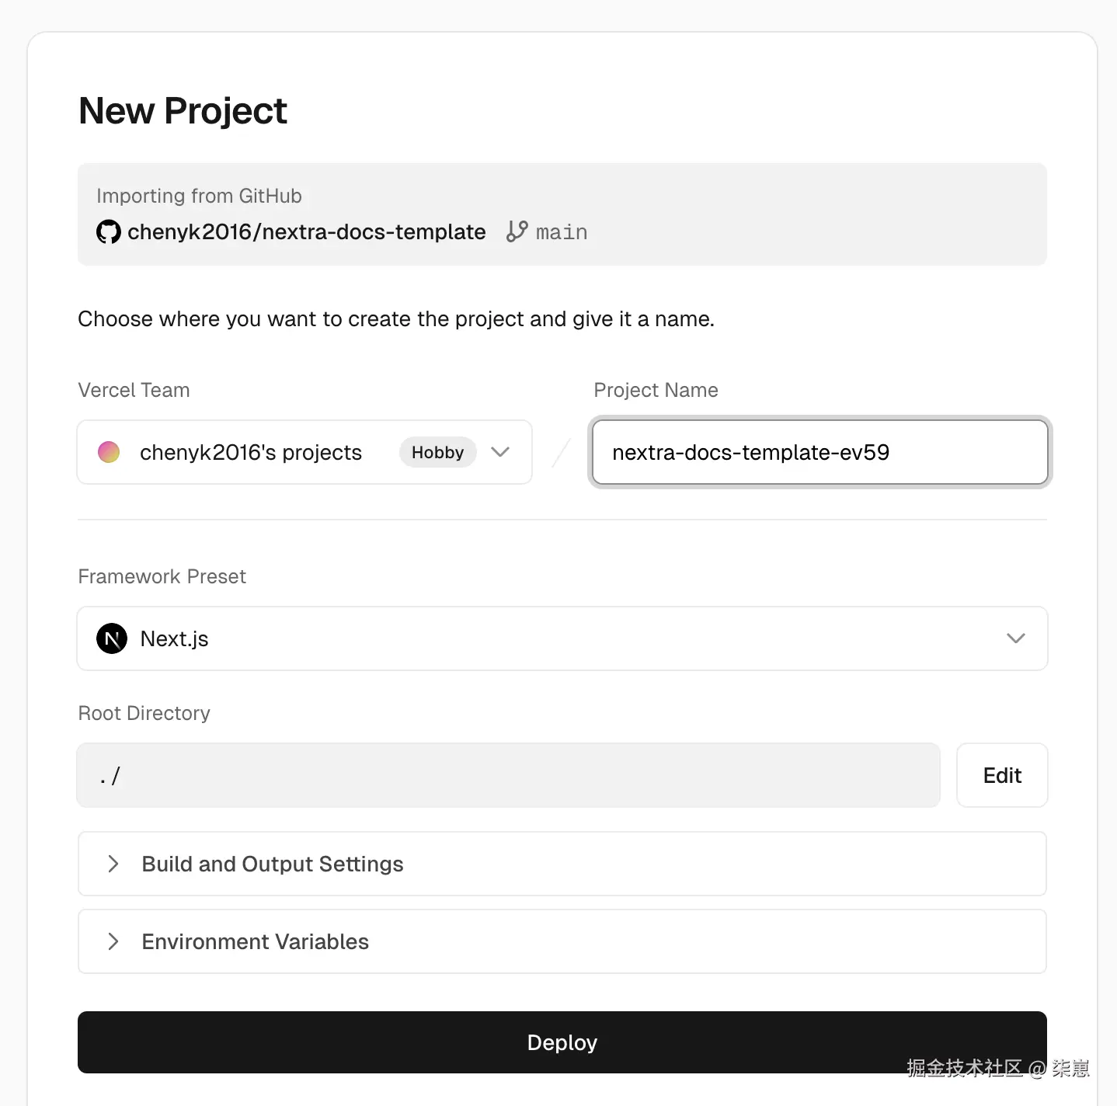Viewport: 1117px width, 1106px height.
Task: Click the Vercel Team dropdown arrow
Action: [500, 452]
